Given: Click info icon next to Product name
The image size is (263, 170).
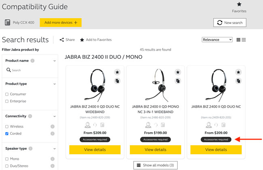Looking at the screenshot, I should tap(32, 61).
